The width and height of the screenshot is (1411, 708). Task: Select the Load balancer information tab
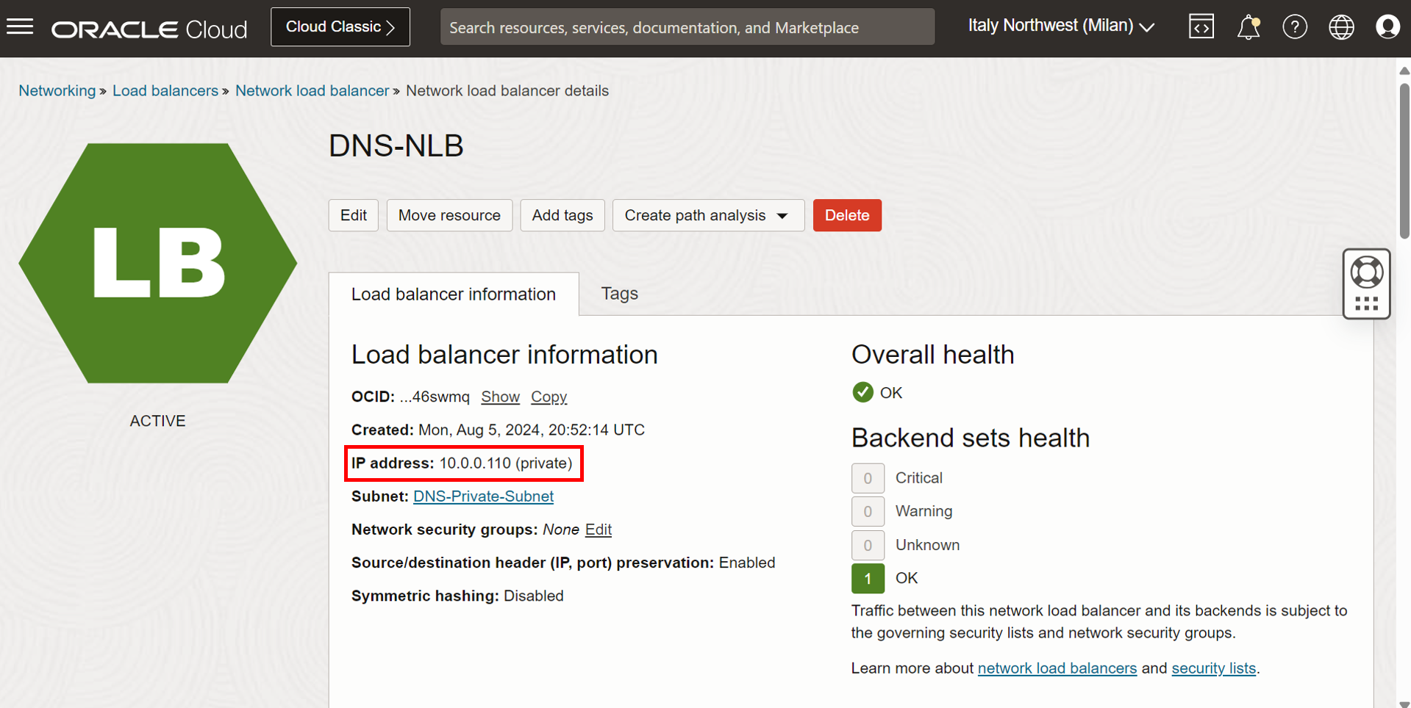click(x=454, y=295)
